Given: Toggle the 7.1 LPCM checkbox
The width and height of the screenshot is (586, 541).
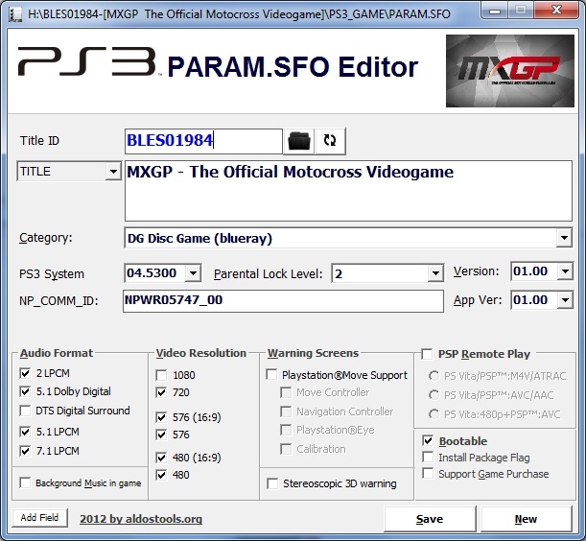Looking at the screenshot, I should tap(25, 451).
